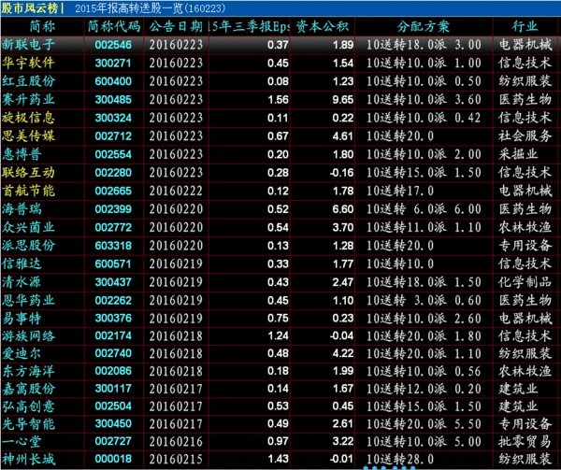This screenshot has height=470, width=561.
Task: Select stock name 一心堂
Action: (22, 441)
